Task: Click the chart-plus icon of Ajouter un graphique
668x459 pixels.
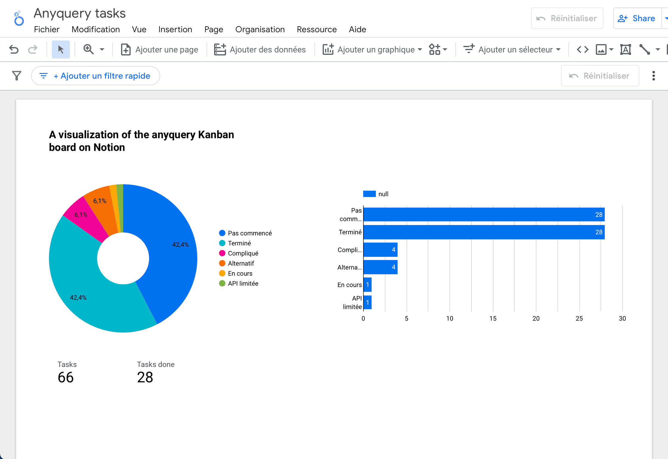Action: click(328, 49)
